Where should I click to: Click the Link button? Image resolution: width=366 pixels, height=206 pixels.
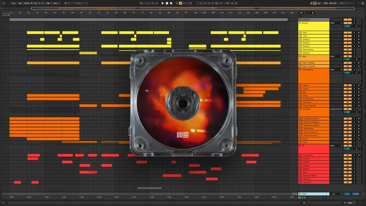(x=13, y=3)
